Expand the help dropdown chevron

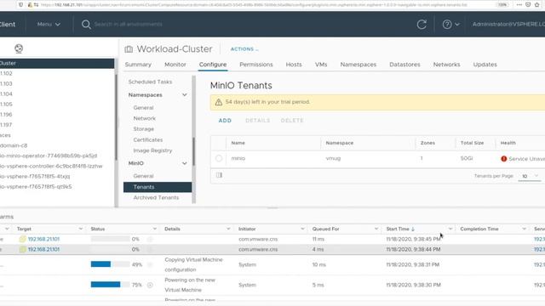pos(457,25)
